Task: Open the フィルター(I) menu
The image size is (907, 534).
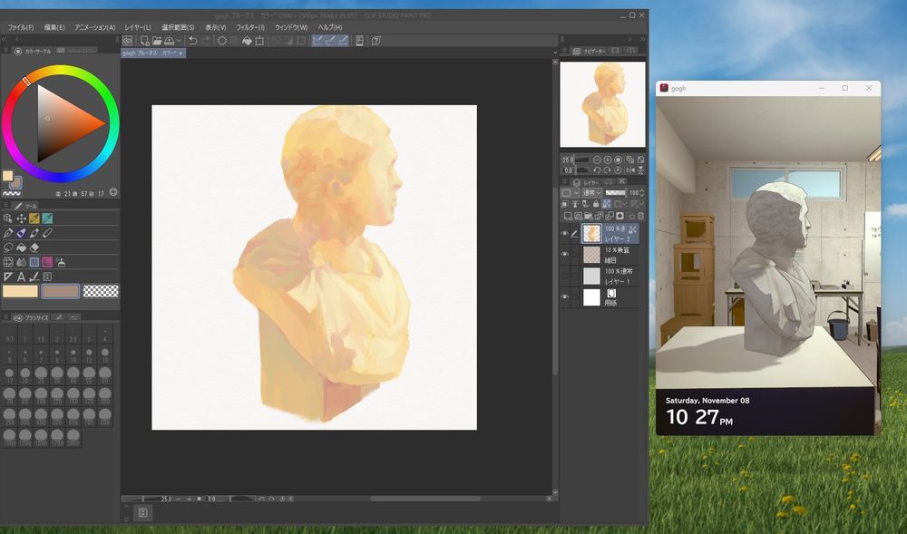Action: pyautogui.click(x=250, y=27)
